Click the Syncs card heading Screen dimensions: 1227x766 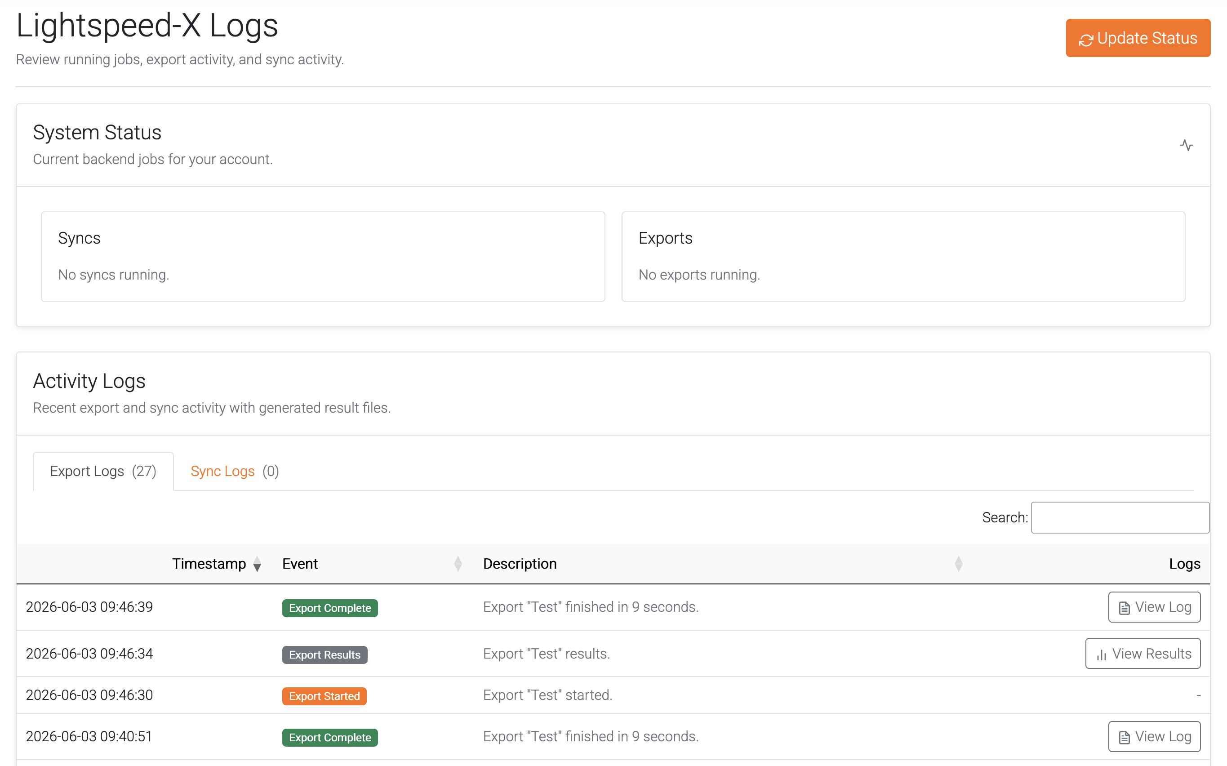[x=79, y=238]
